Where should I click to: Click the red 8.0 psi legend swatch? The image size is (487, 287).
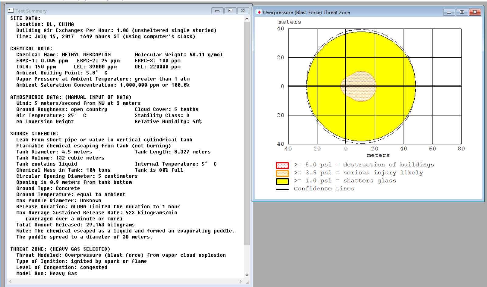tap(282, 166)
